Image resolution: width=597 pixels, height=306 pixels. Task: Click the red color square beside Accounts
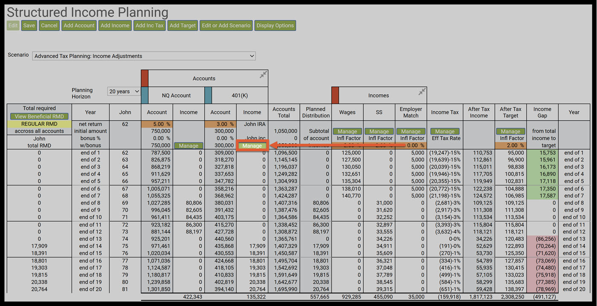point(145,78)
